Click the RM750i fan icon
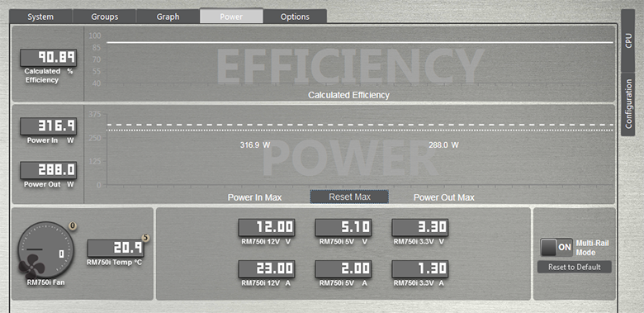This screenshot has height=313, width=644. click(x=31, y=265)
